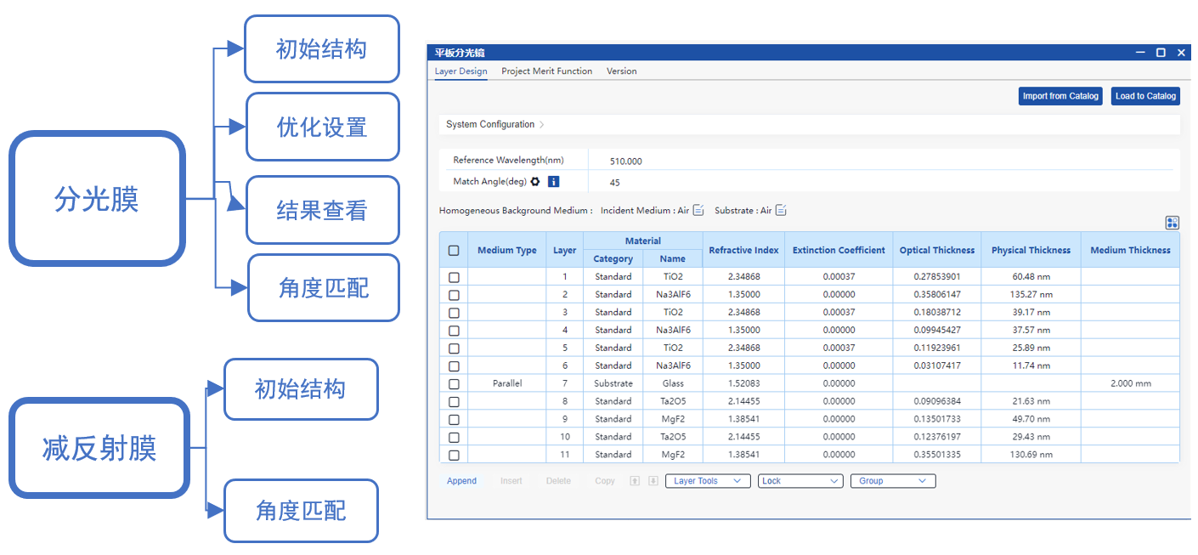The height and width of the screenshot is (555, 1198).
Task: Click the Match Angle gear settings icon
Action: tap(535, 182)
